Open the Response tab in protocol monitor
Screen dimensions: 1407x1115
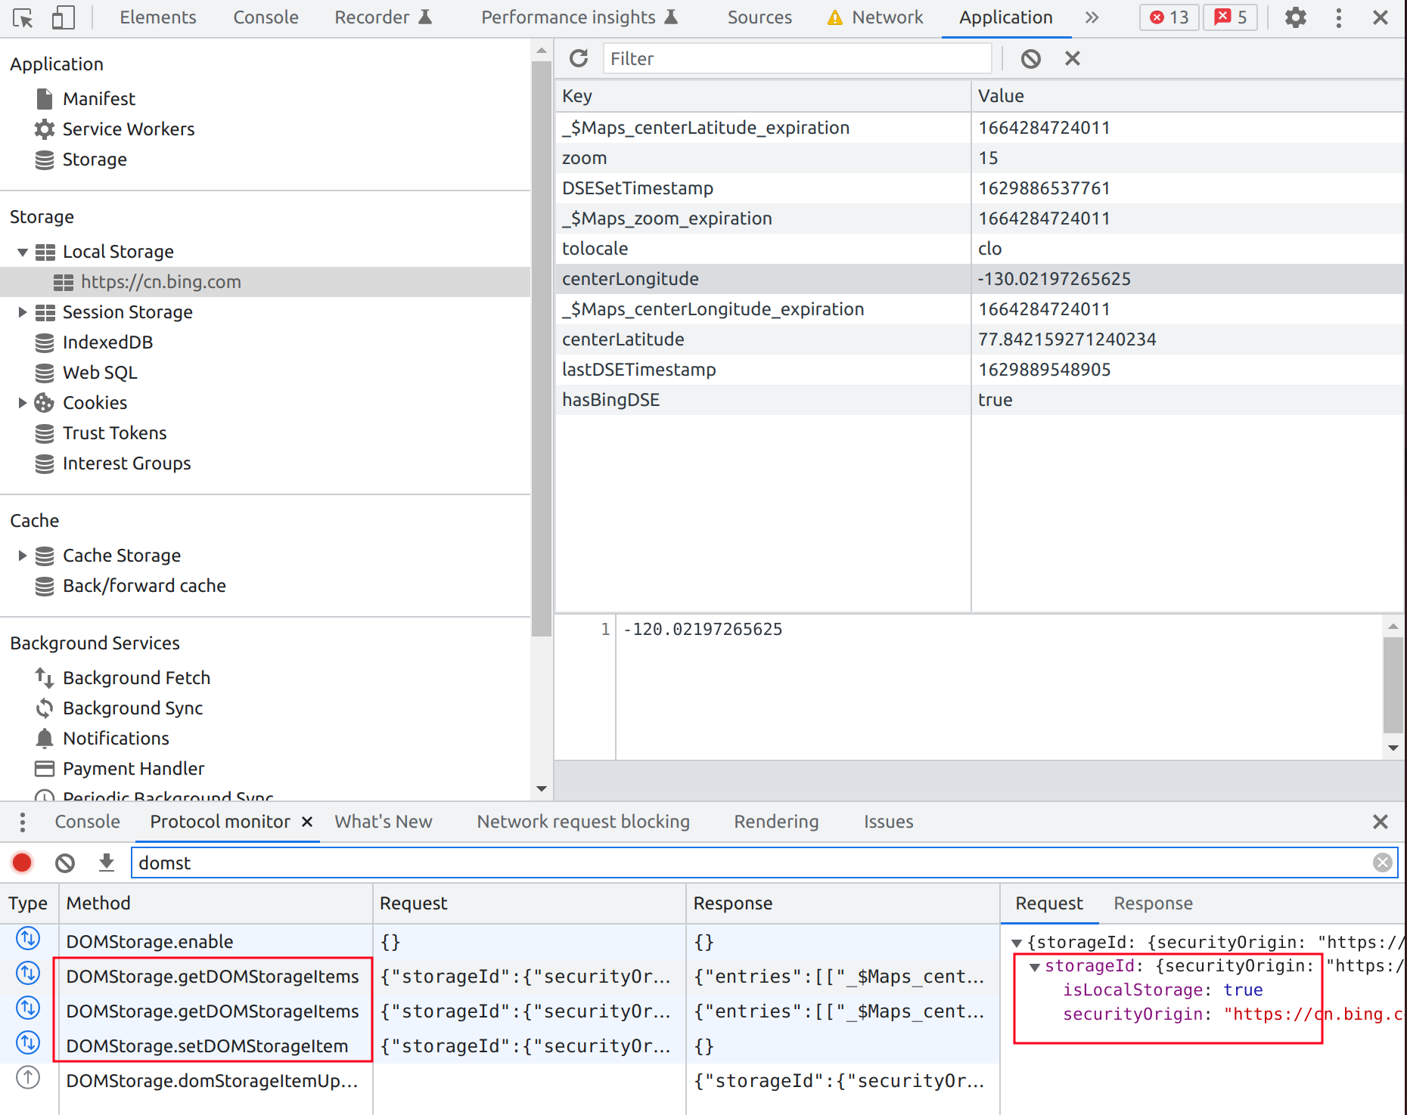click(1152, 903)
